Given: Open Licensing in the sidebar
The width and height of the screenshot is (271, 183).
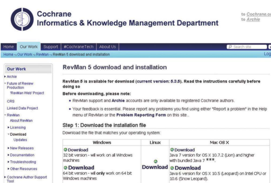Looking at the screenshot, I should 18,127.
